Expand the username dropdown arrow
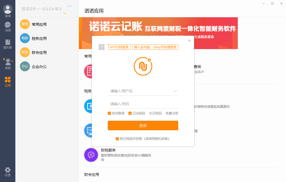Screen dimensions: 286x182 [175, 91]
